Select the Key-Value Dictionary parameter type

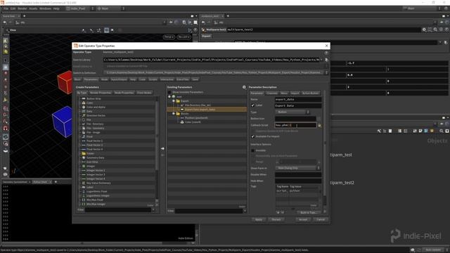coord(98,183)
